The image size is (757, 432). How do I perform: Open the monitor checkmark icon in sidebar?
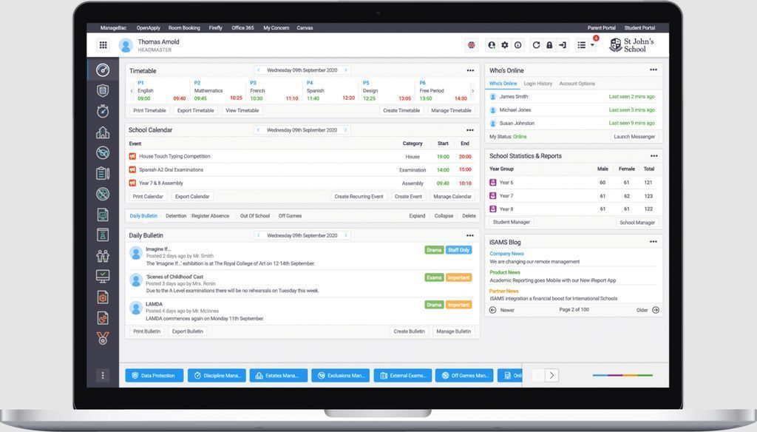[102, 276]
